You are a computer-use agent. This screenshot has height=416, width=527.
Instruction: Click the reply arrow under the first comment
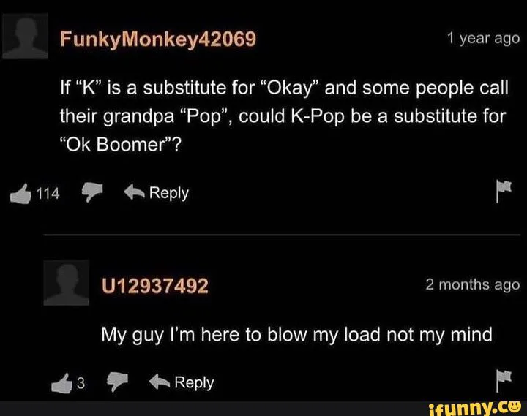pyautogui.click(x=134, y=192)
